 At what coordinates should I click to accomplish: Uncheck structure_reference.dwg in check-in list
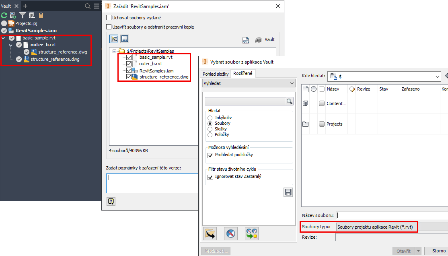pos(129,76)
